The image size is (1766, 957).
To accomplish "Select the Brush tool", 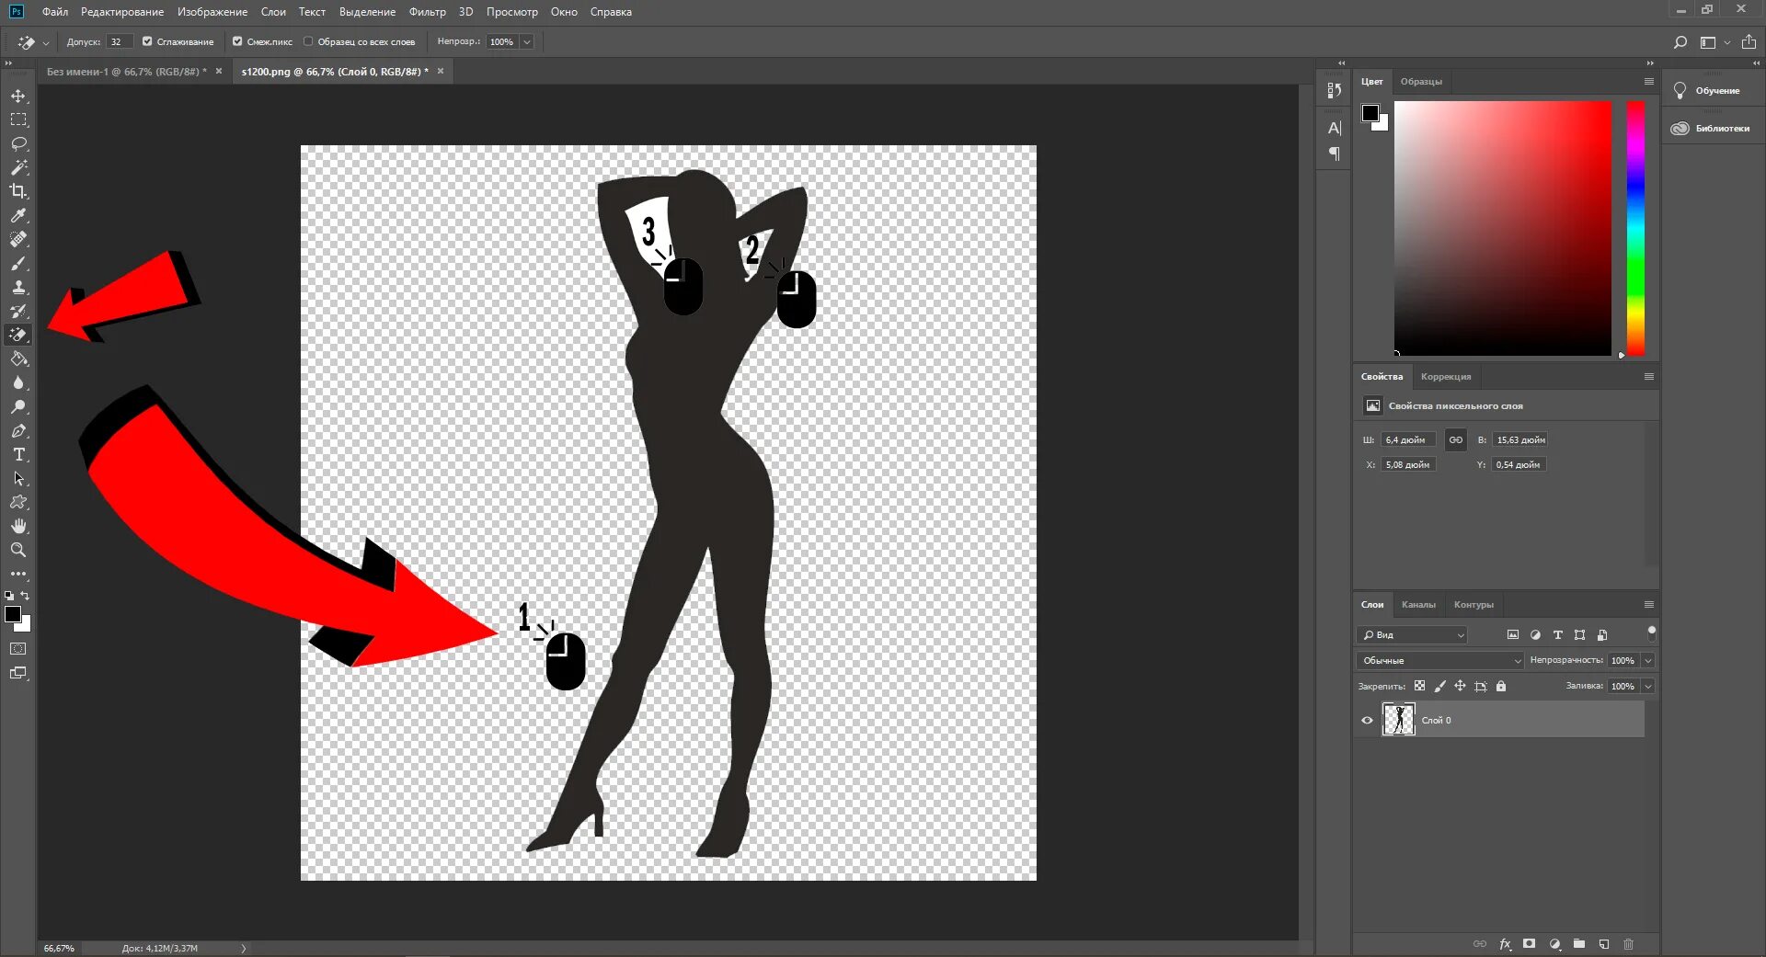I will pyautogui.click(x=18, y=264).
